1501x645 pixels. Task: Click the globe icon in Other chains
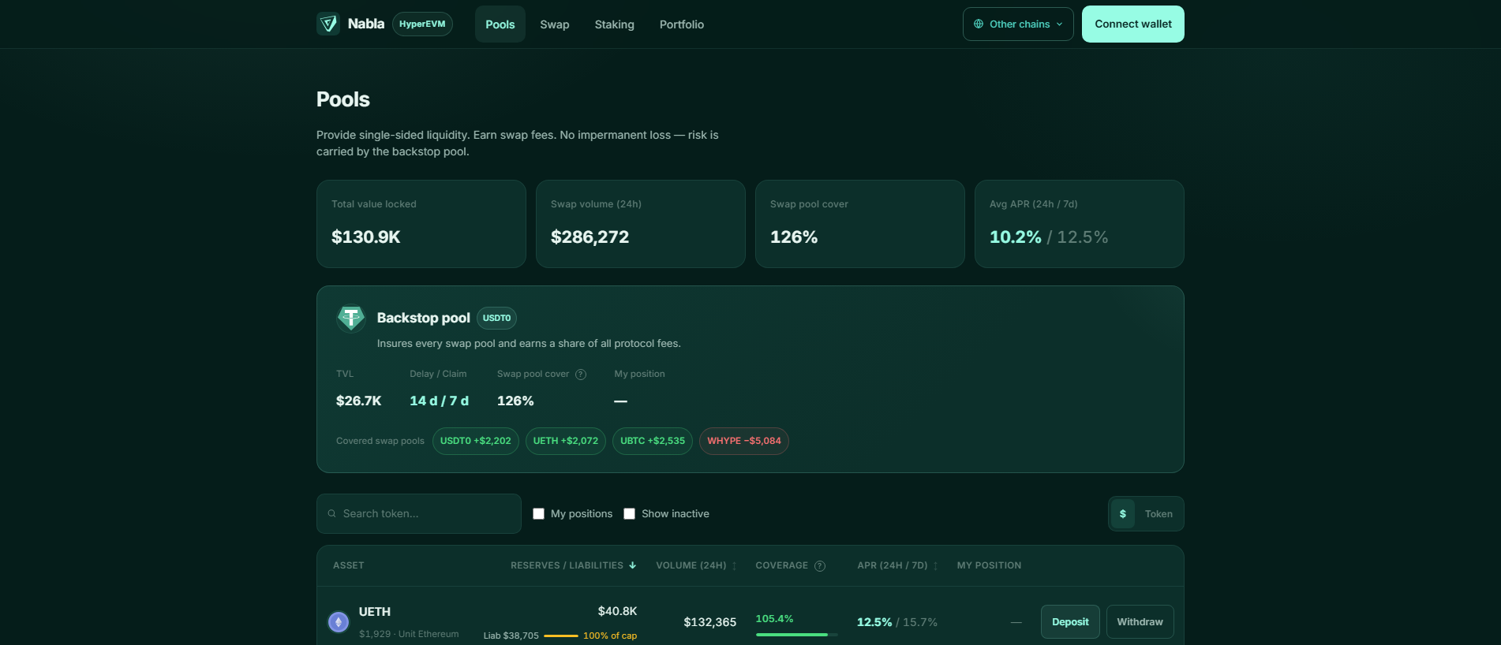click(979, 24)
